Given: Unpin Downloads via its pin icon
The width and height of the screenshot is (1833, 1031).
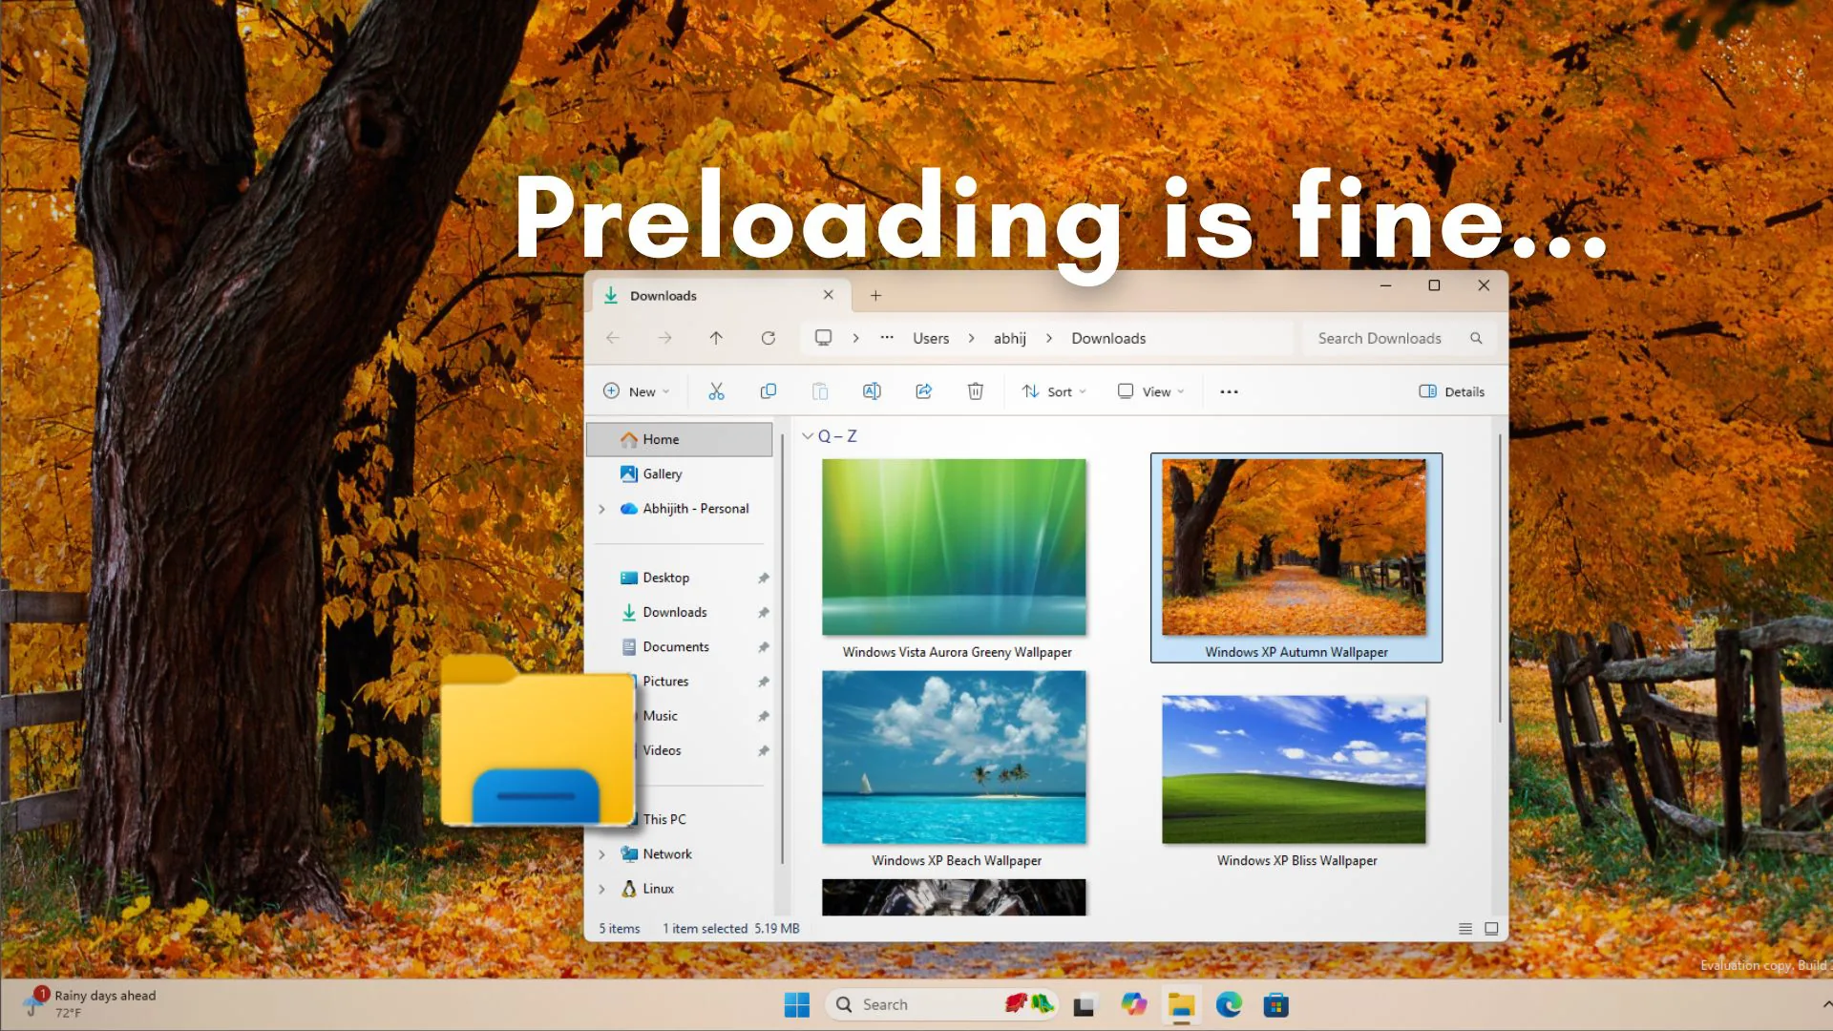Looking at the screenshot, I should [x=763, y=613].
